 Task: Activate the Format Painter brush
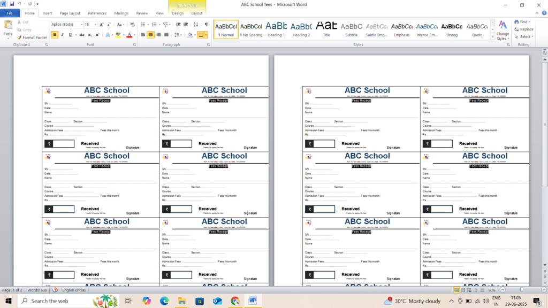[32, 37]
